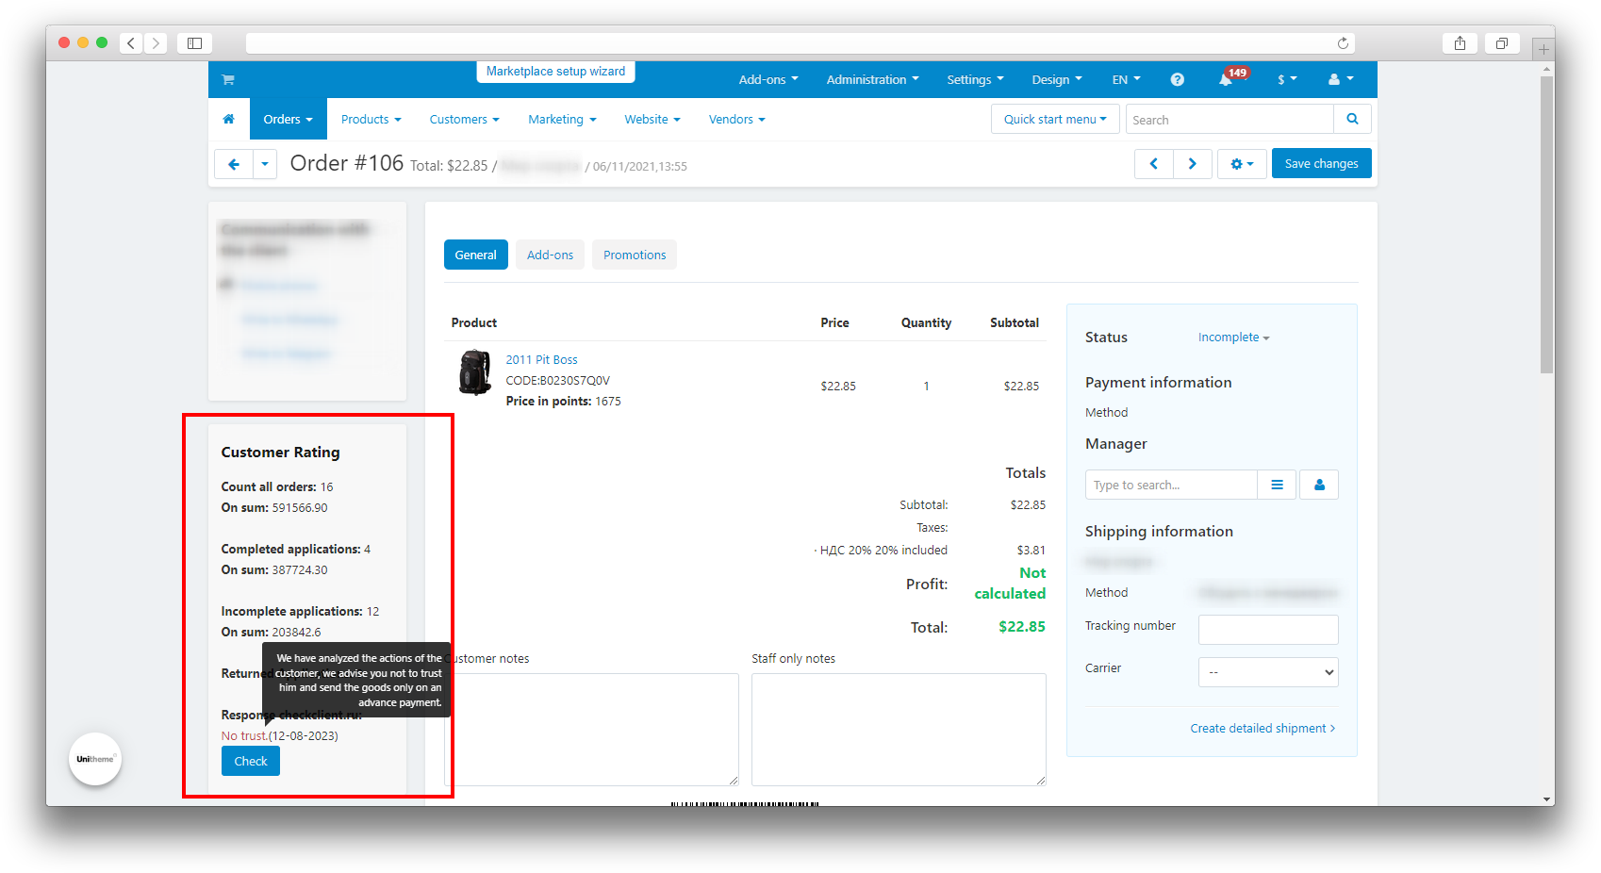Image resolution: width=1601 pixels, height=873 pixels.
Task: Open the gear actions dropdown
Action: pos(1241,164)
